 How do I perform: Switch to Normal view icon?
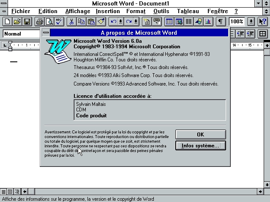pyautogui.click(x=3, y=192)
